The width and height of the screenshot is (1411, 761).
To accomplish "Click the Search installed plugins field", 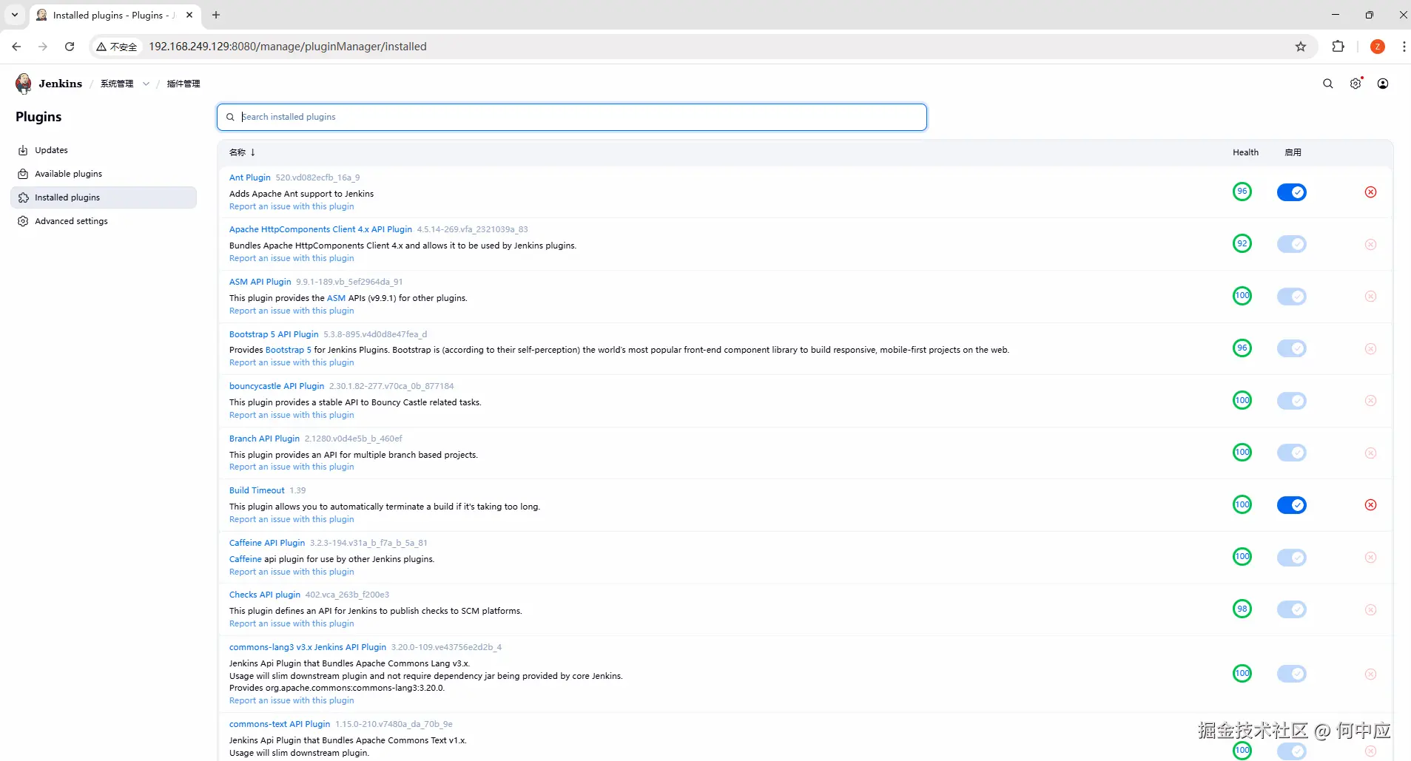I will [x=572, y=117].
